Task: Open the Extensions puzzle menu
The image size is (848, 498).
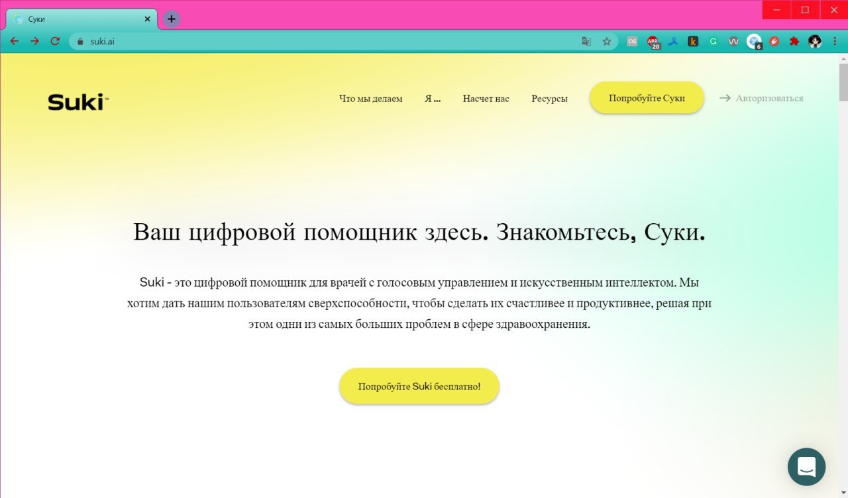Action: point(794,41)
